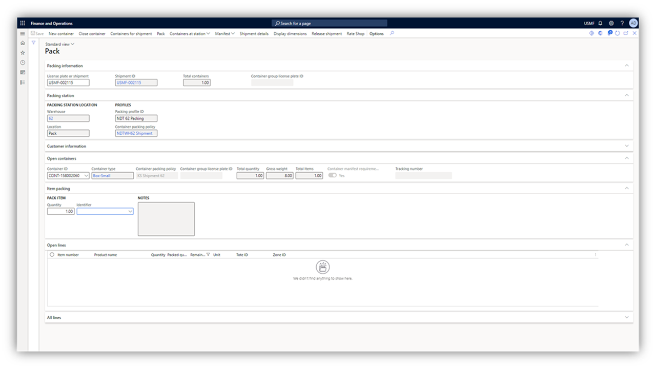This screenshot has width=656, height=369.
Task: Collapse the Item packing section
Action: pos(626,189)
